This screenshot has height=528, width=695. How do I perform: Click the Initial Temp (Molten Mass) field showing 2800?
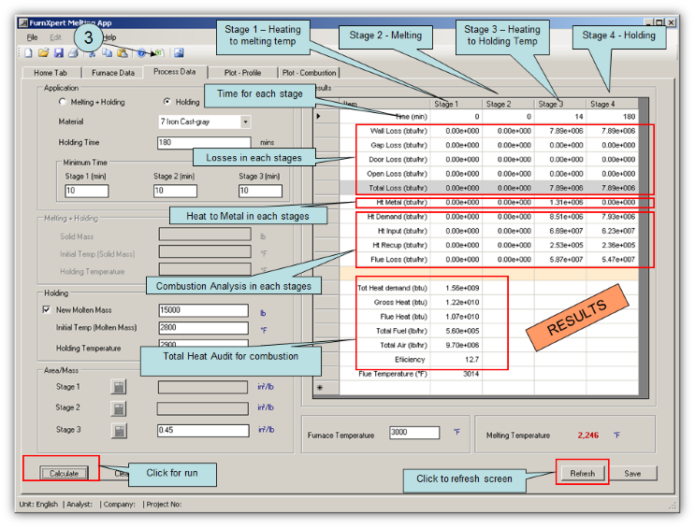pos(203,328)
